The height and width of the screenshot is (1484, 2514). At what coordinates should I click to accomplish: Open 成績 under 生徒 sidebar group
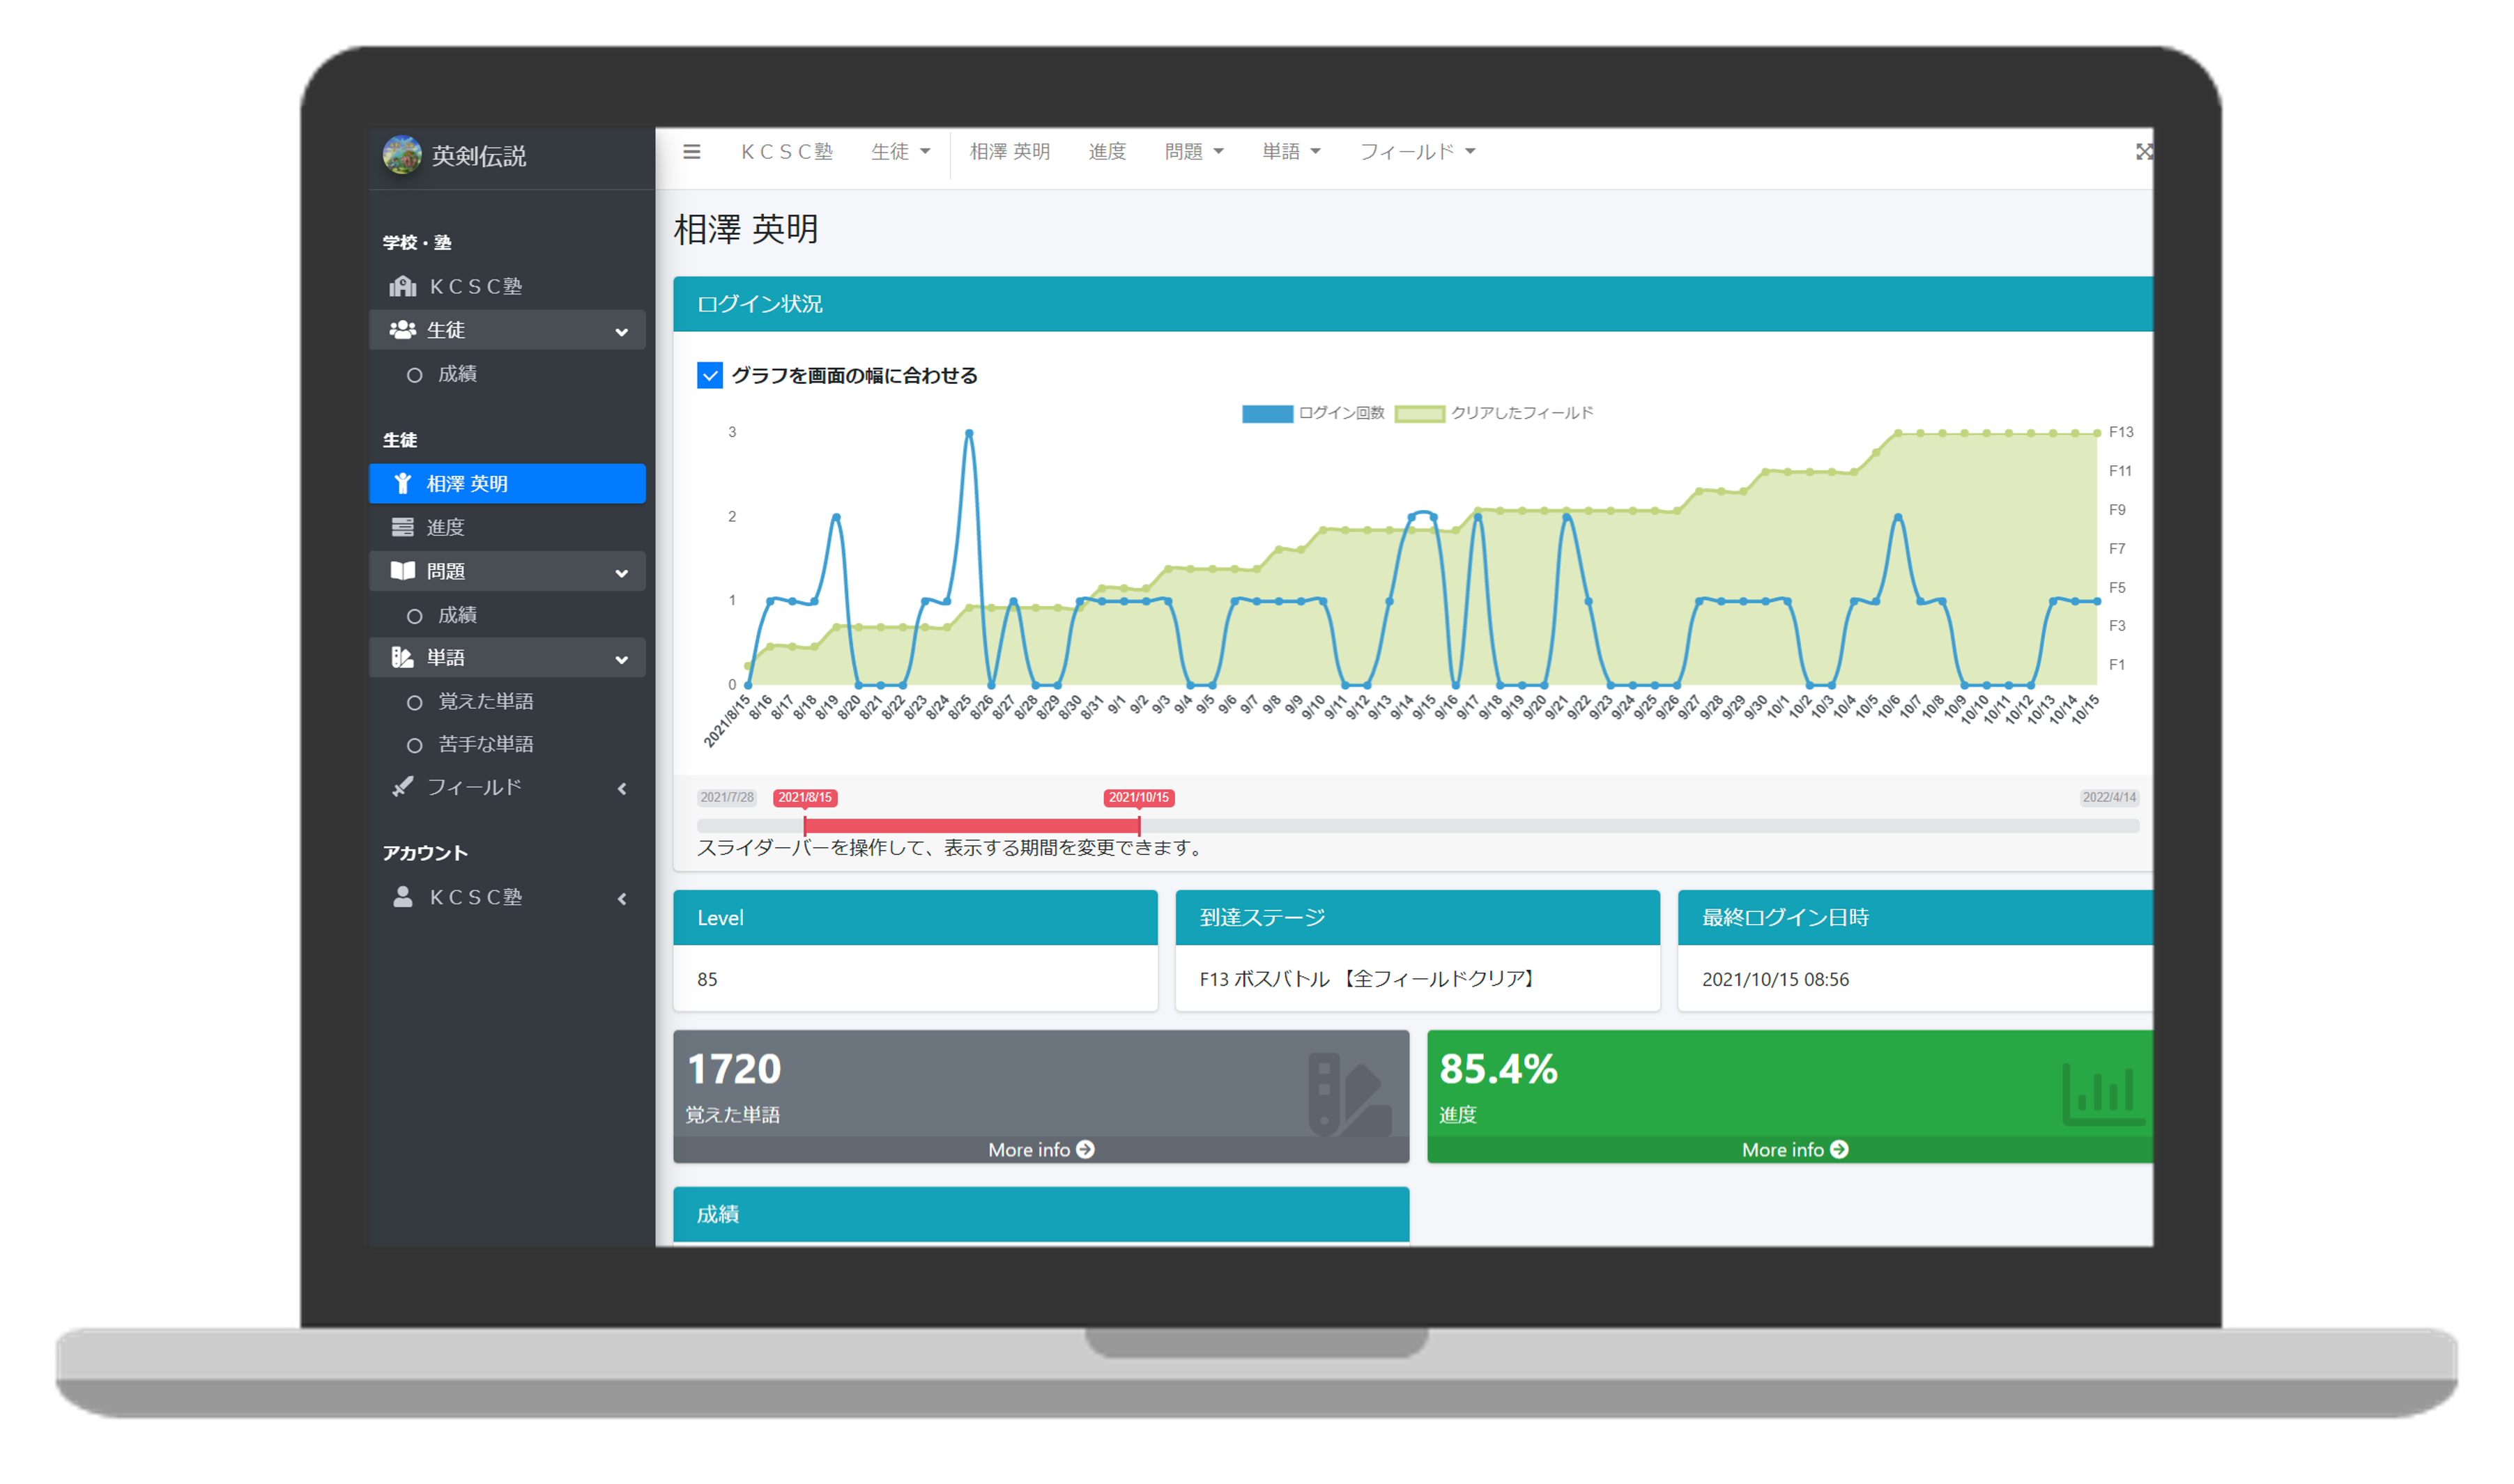507,375
